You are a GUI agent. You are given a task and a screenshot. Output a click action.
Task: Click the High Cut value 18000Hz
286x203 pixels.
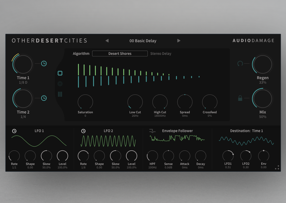point(160,116)
